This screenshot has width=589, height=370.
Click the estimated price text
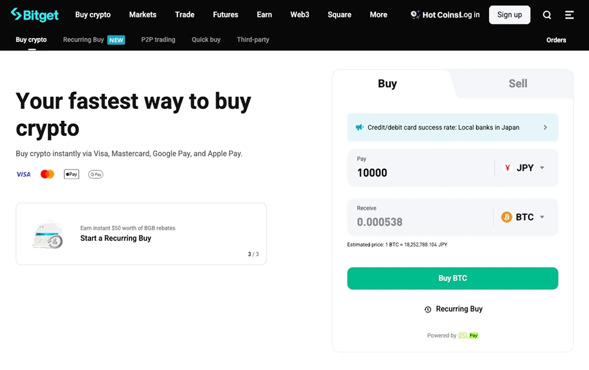pyautogui.click(x=397, y=245)
